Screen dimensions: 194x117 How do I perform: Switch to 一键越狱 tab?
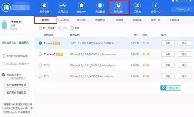(x=119, y=20)
